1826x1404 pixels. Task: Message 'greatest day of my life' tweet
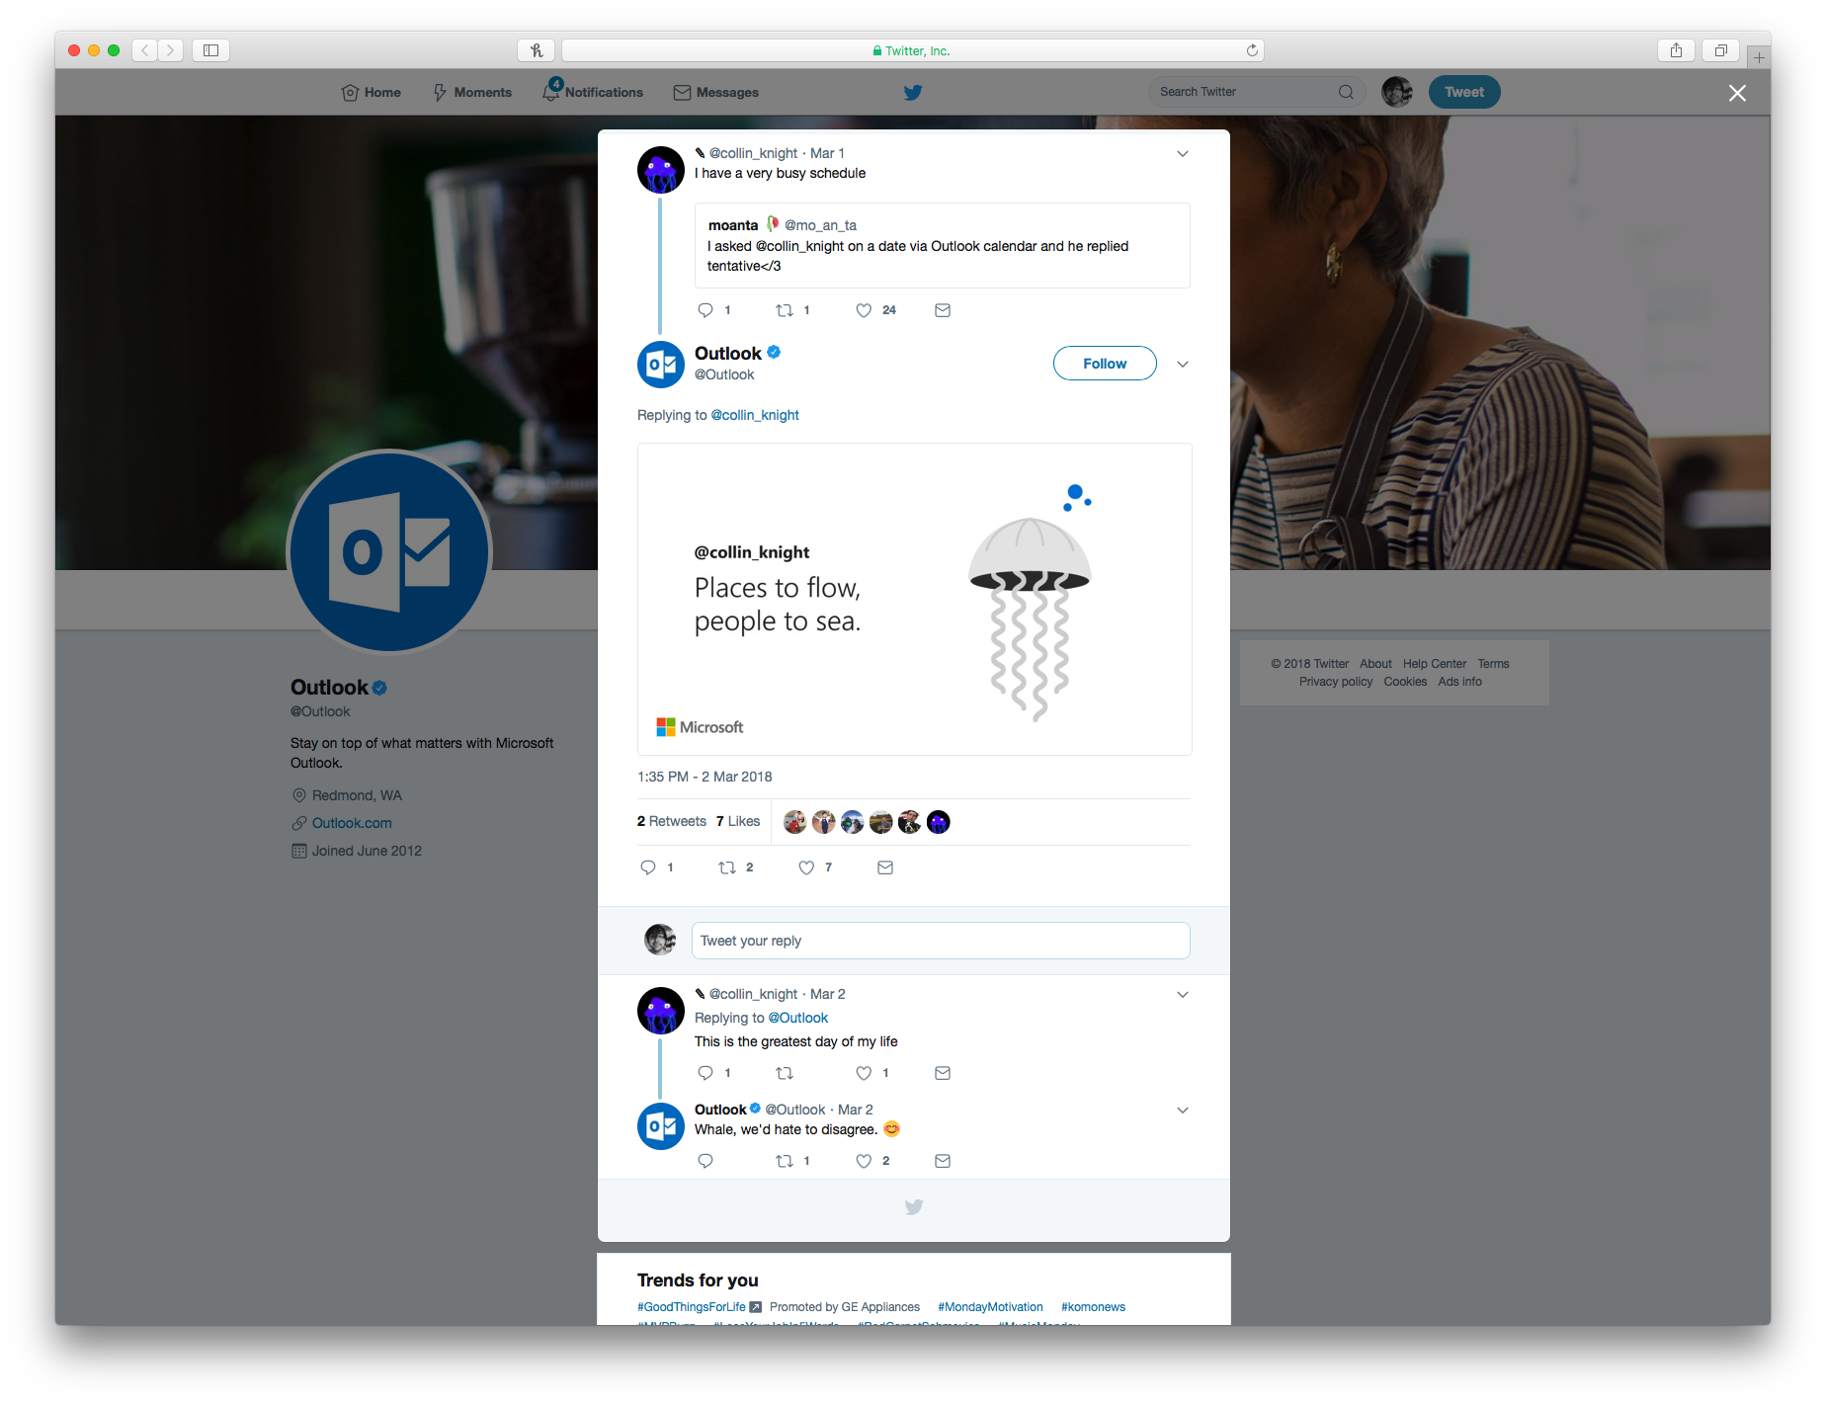(x=943, y=1073)
